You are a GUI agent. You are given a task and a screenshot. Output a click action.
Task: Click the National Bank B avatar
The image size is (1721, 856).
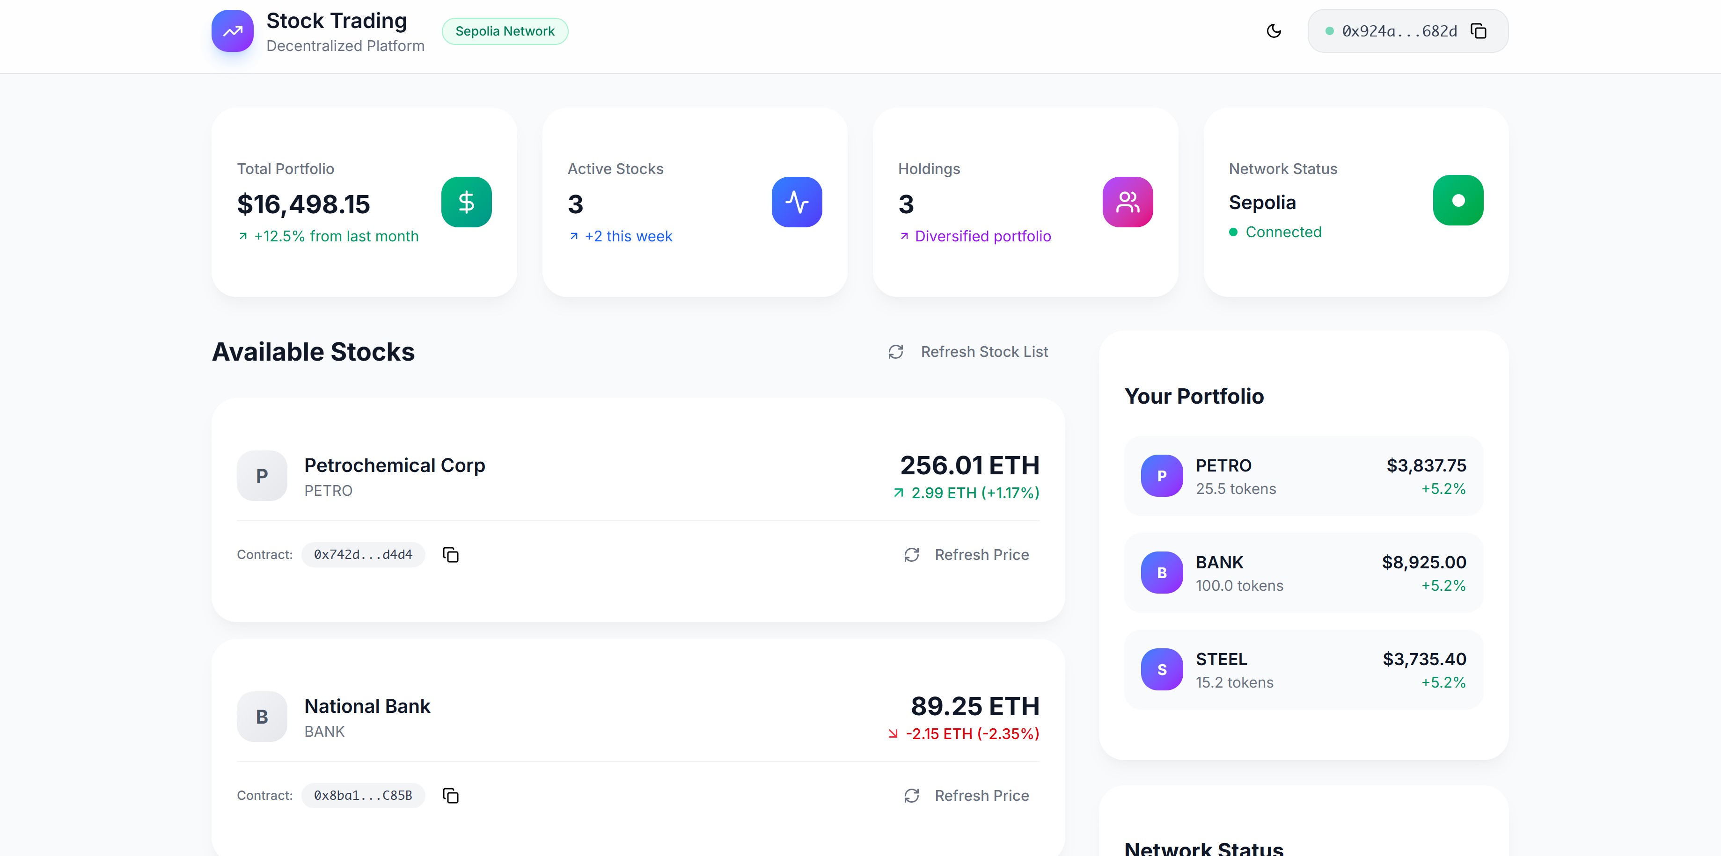pyautogui.click(x=262, y=717)
